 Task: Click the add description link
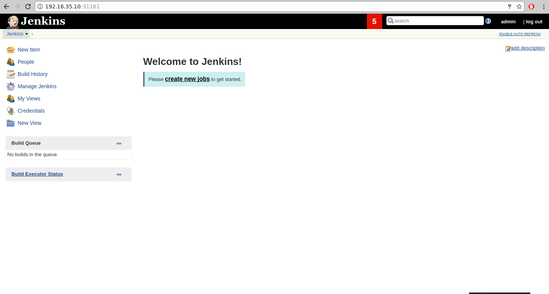[x=528, y=48]
